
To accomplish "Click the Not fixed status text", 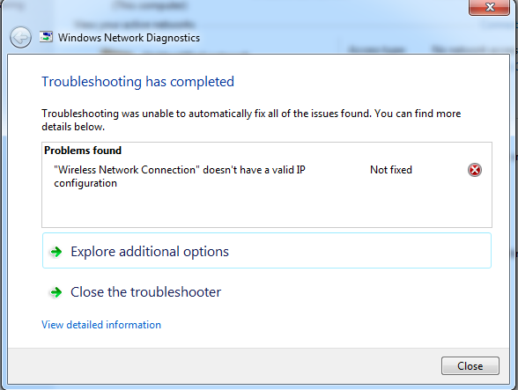I will [x=391, y=170].
